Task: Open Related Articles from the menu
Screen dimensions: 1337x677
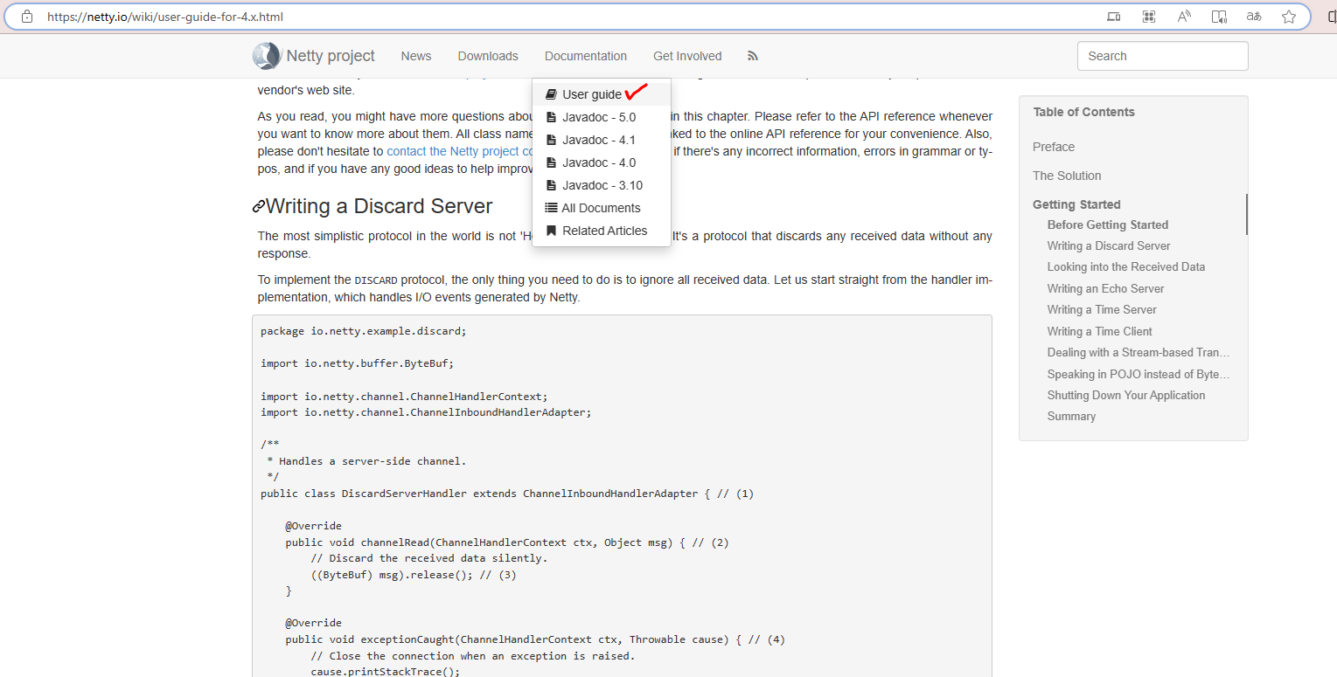Action: pos(602,231)
